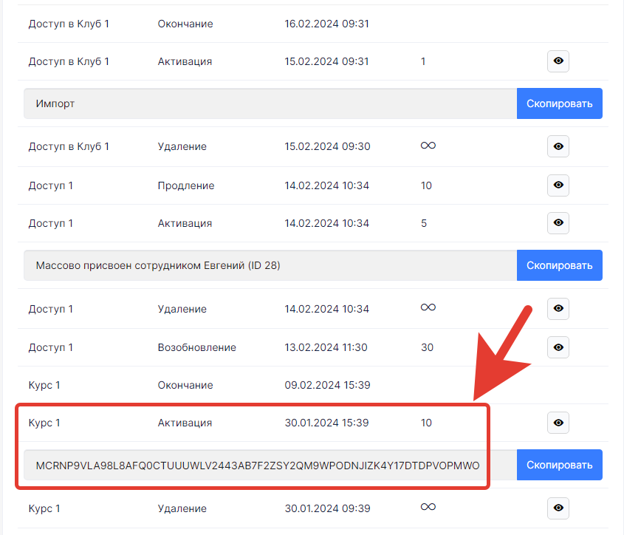This screenshot has height=535, width=624.
Task: Show details of Курс 1 Активация entry
Action: click(558, 423)
